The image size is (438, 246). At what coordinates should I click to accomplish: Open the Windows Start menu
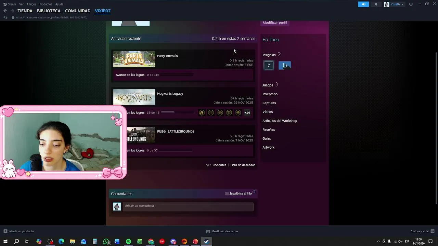(x=5, y=242)
